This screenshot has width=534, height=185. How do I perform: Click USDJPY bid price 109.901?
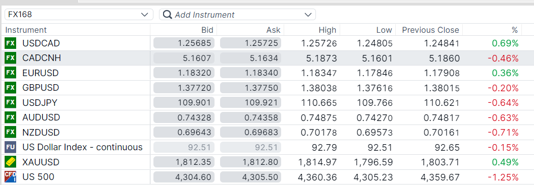(184, 103)
